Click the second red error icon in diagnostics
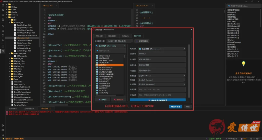262x140 pixels. click(7, 114)
